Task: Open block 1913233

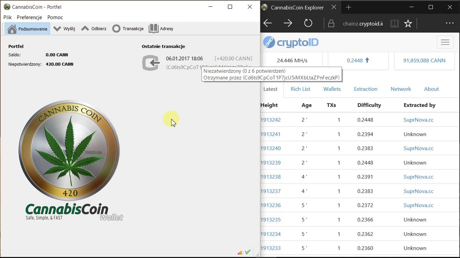Action: tap(271, 248)
